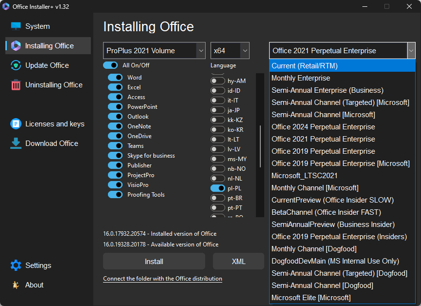Open the x64 architecture dropdown
Viewport: 421px width, 306px height.
coord(230,50)
